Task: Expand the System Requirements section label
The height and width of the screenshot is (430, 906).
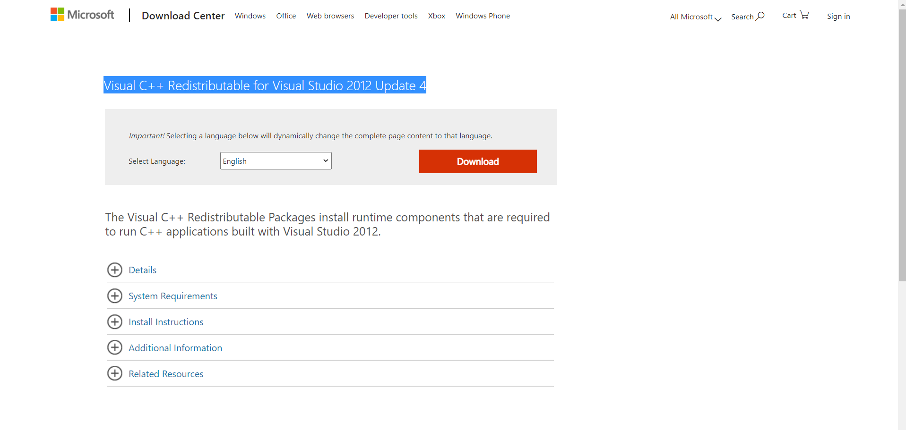Action: [173, 296]
